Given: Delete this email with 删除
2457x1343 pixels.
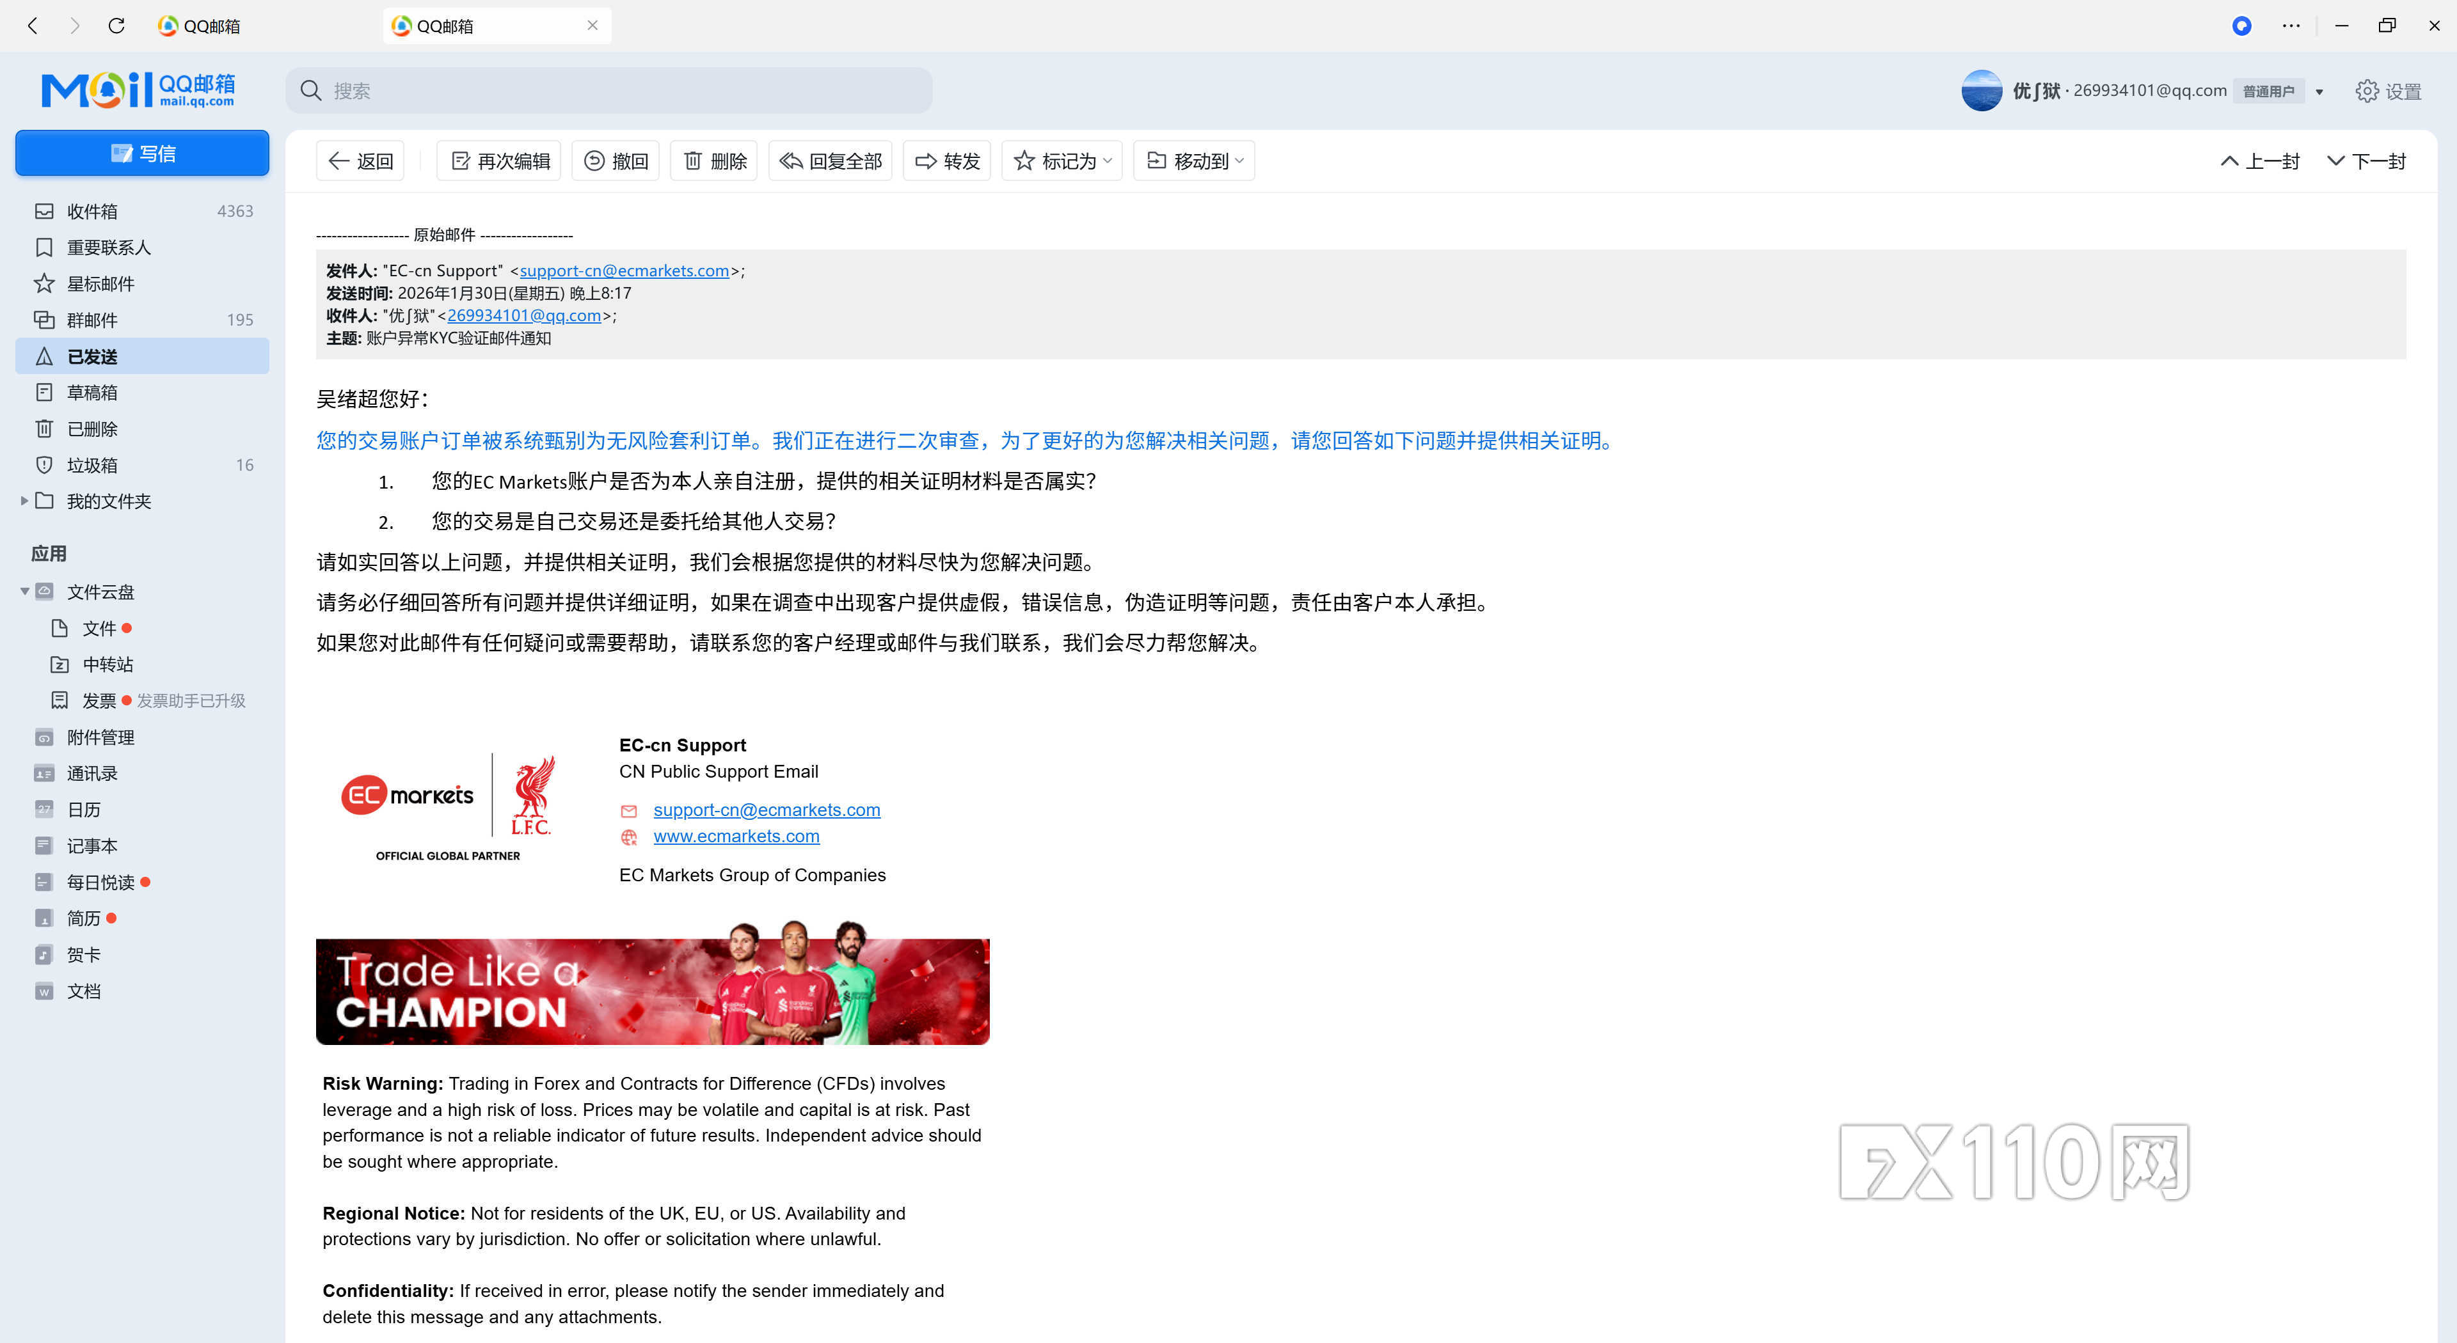Looking at the screenshot, I should (715, 161).
